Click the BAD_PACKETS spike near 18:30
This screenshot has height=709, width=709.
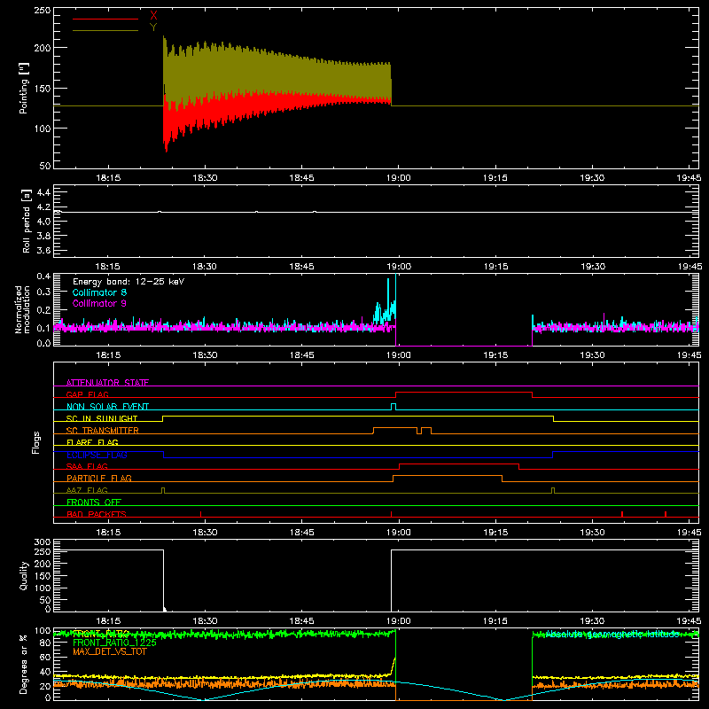tap(201, 514)
